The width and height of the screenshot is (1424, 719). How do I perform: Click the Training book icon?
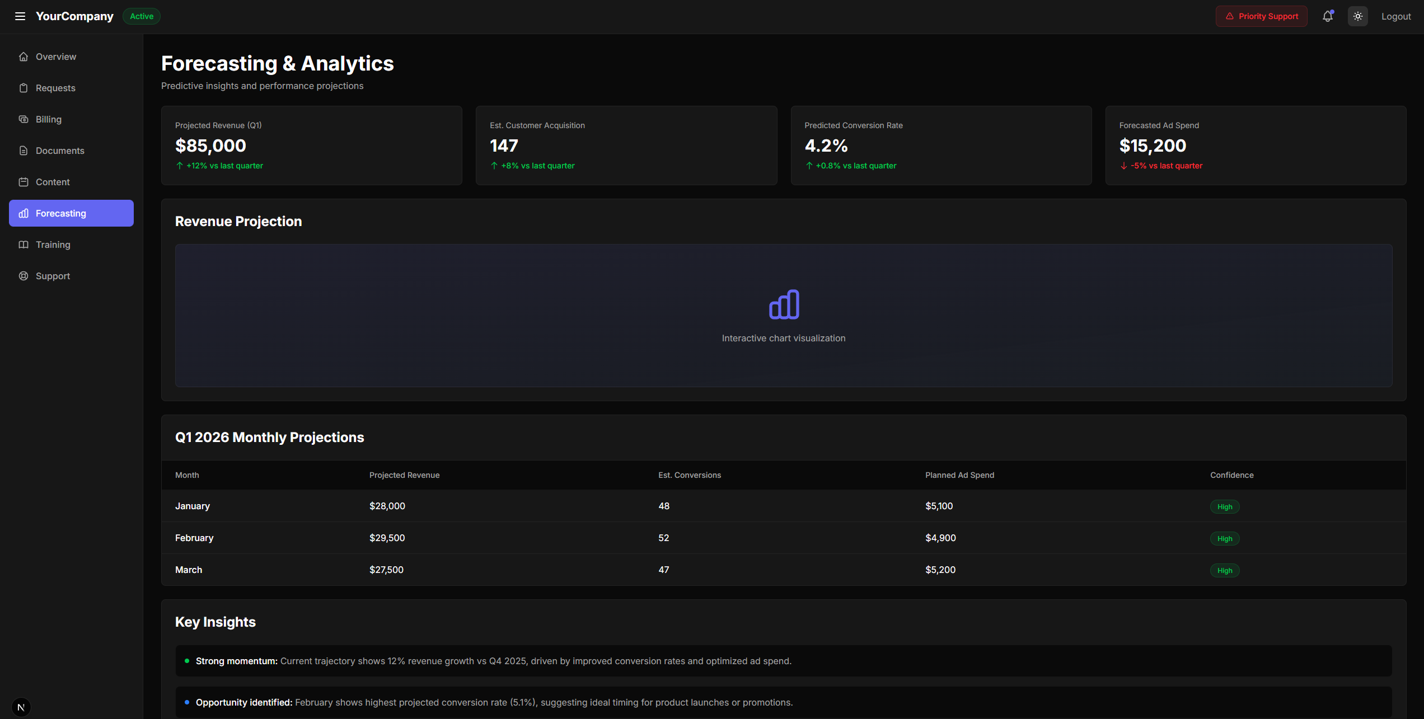pyautogui.click(x=24, y=245)
